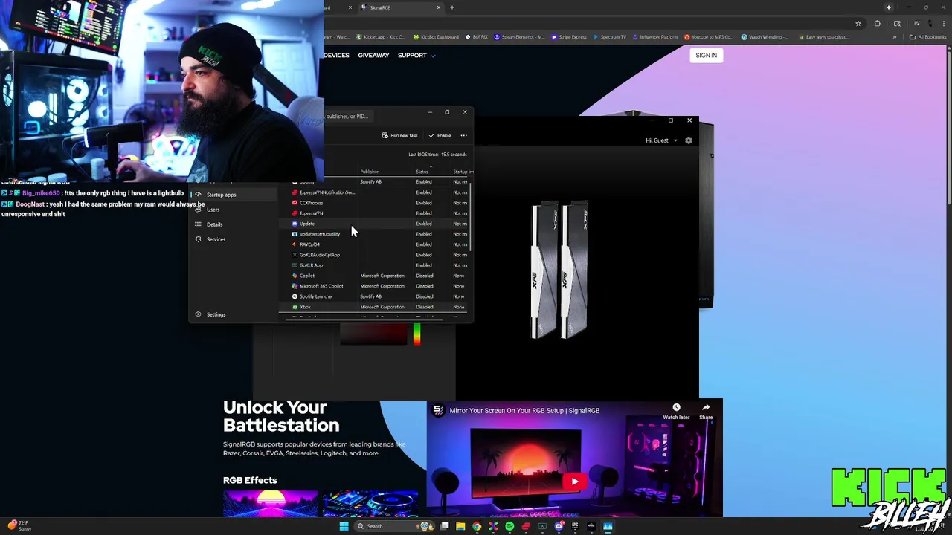Viewport: 952px width, 535px height.
Task: Bookmark this page with the star icon
Action: [x=858, y=24]
